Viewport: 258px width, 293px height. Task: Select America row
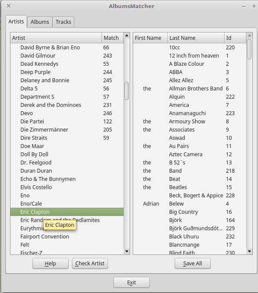(x=189, y=105)
